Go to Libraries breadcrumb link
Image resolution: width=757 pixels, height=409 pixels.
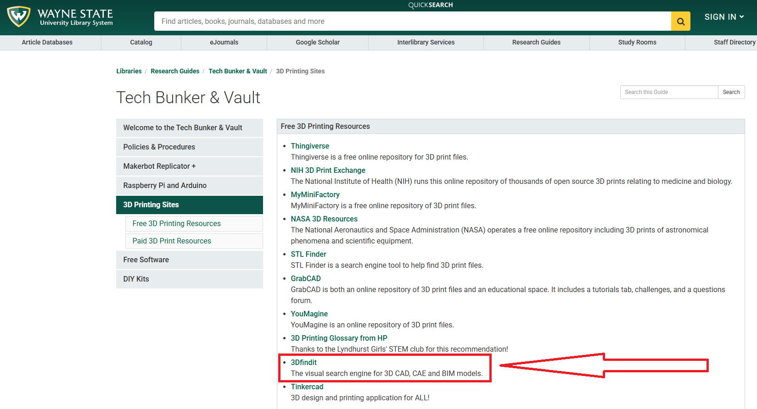(x=129, y=71)
